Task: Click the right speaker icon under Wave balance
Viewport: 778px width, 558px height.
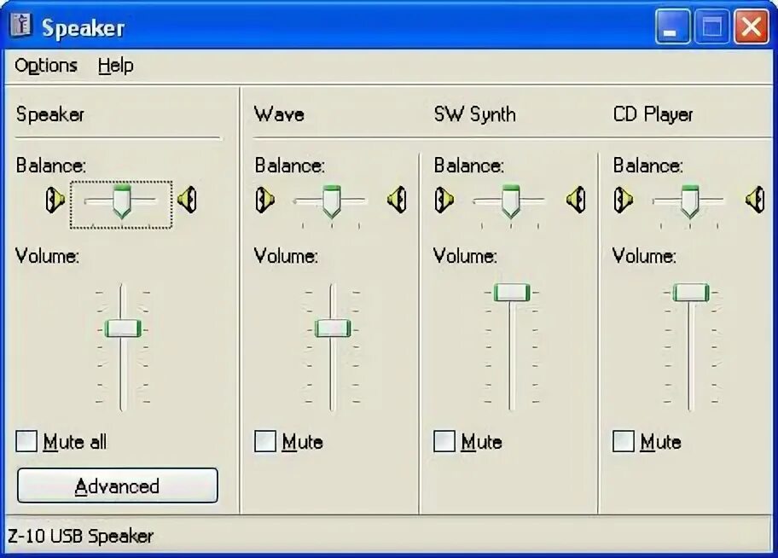Action: pyautogui.click(x=397, y=200)
